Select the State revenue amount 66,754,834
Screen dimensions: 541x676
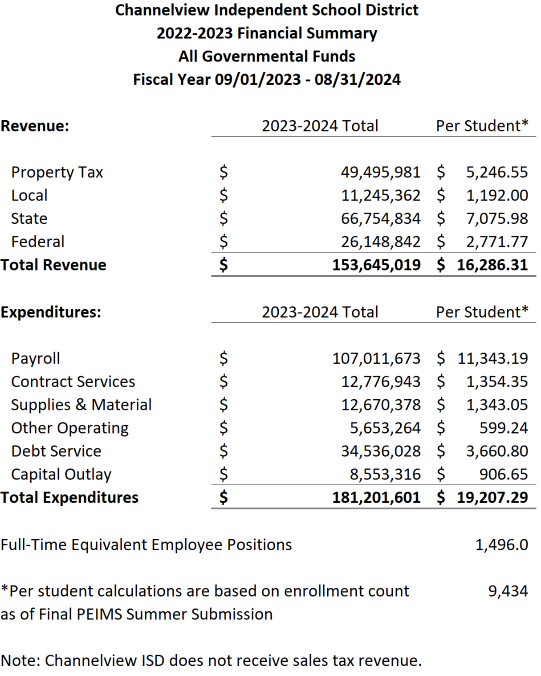(380, 219)
